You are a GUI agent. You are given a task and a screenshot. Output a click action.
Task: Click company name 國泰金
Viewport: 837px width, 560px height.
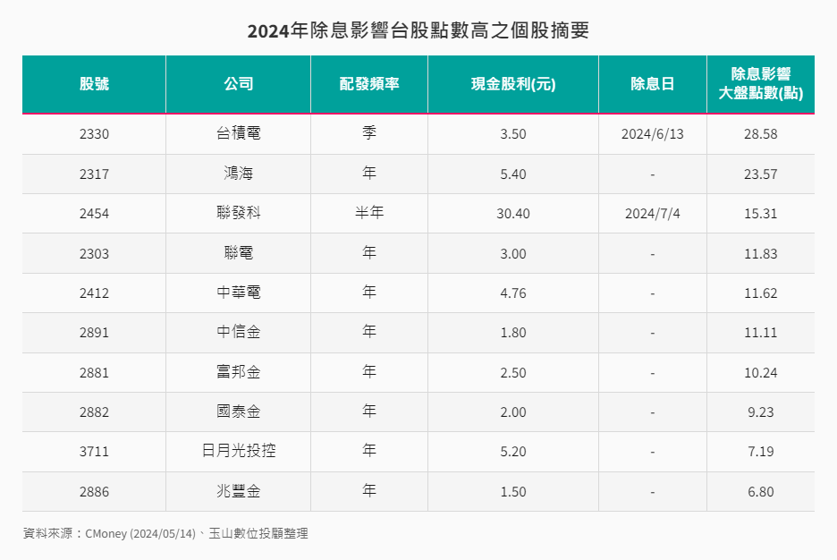238,412
